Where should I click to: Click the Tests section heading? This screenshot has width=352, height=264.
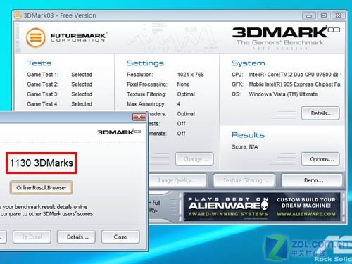39,63
